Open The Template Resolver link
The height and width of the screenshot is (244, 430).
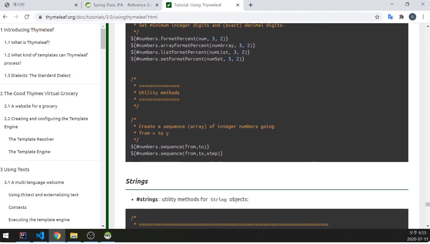click(x=31, y=139)
